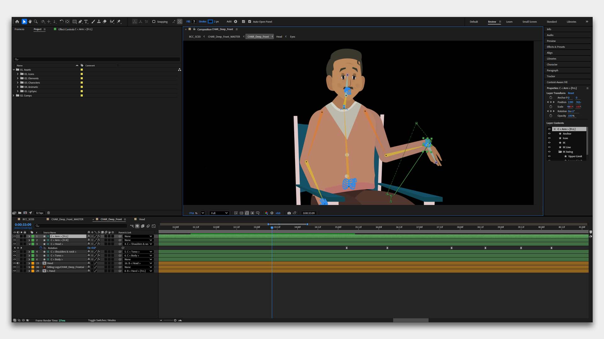Open the Full resolution dropdown
Screen dimensions: 604x339
click(x=219, y=213)
